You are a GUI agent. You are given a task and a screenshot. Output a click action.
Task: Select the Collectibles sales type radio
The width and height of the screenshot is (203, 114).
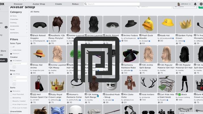(x=11, y=50)
